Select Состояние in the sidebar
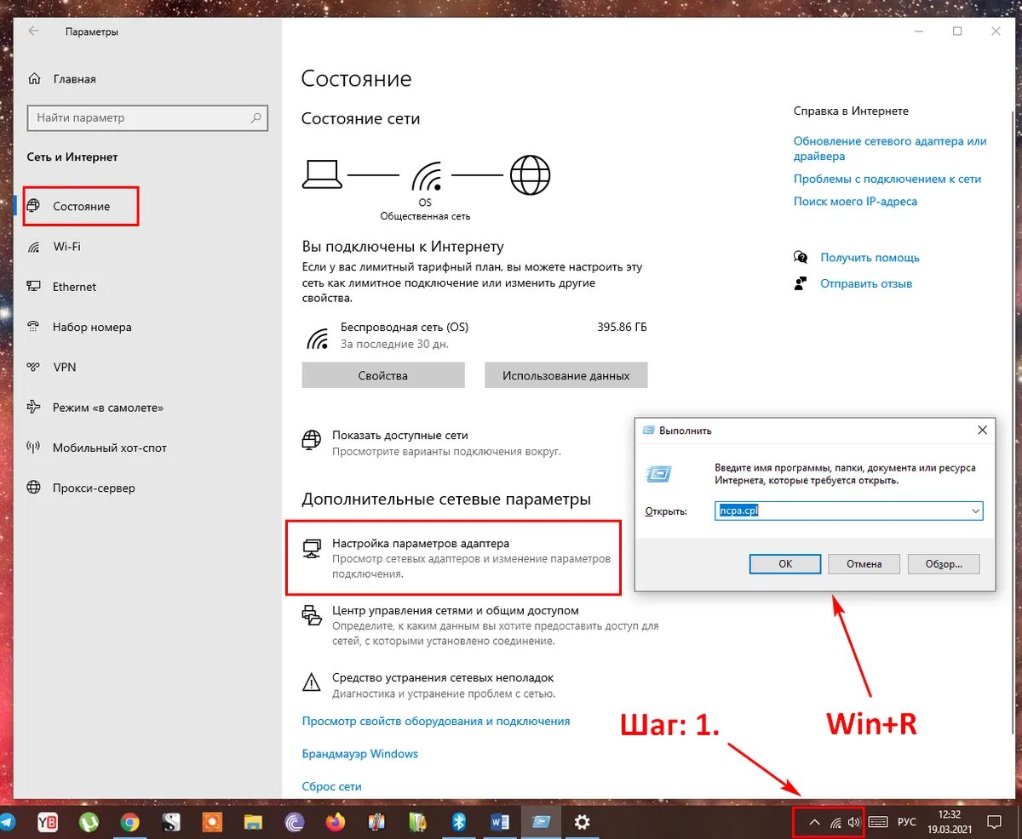 click(x=81, y=206)
